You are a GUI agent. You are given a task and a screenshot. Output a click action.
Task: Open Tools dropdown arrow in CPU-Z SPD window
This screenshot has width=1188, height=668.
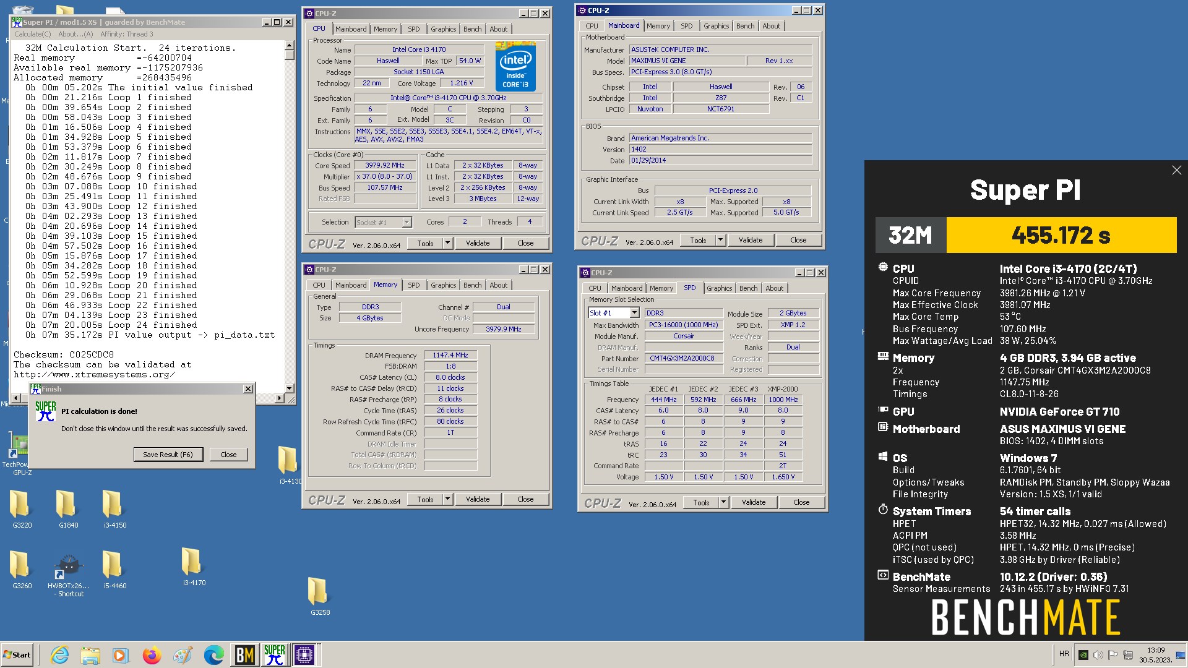coord(723,502)
